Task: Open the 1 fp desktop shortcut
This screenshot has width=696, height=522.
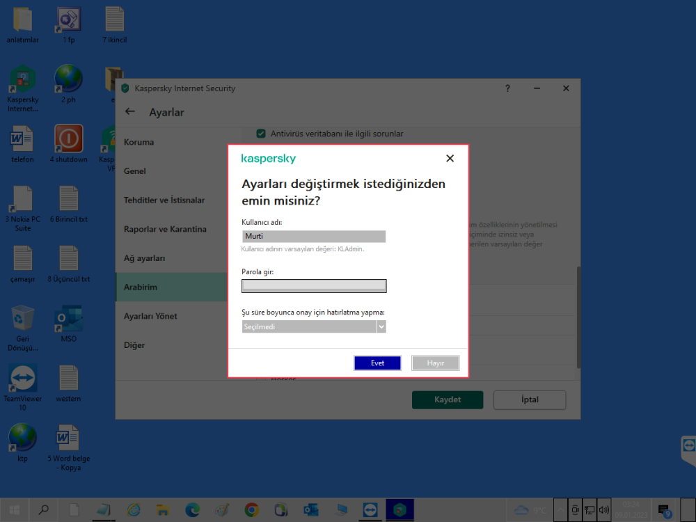Action: coord(68,25)
